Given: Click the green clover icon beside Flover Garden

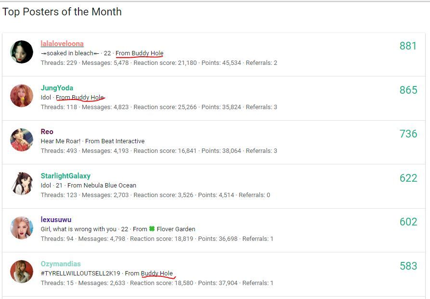Looking at the screenshot, I should click(x=152, y=229).
